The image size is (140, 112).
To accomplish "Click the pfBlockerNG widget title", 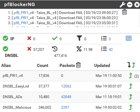I will tap(19, 5).
